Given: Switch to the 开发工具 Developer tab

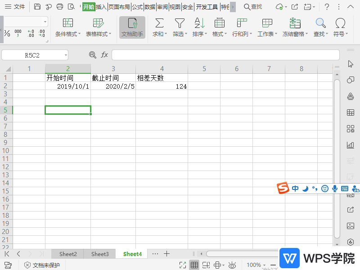Looking at the screenshot, I should coord(207,7).
